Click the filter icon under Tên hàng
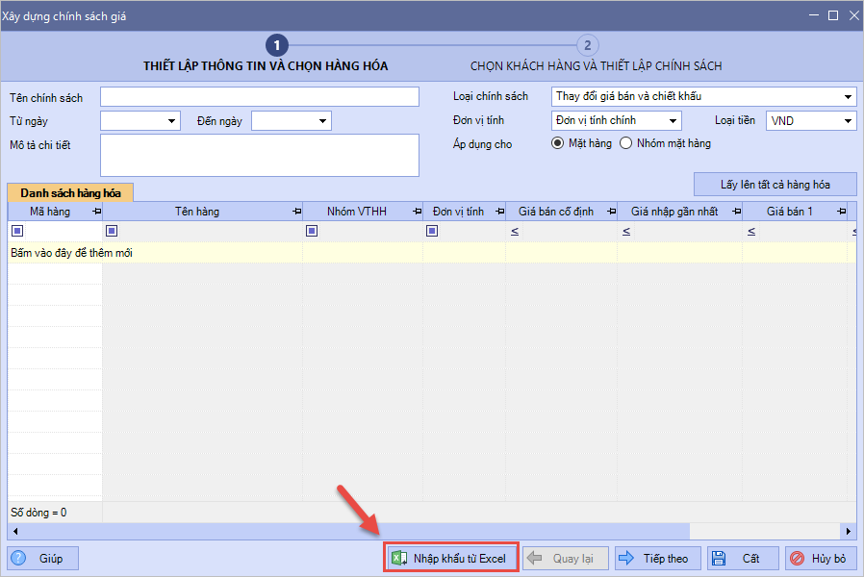The height and width of the screenshot is (577, 864). tap(112, 231)
